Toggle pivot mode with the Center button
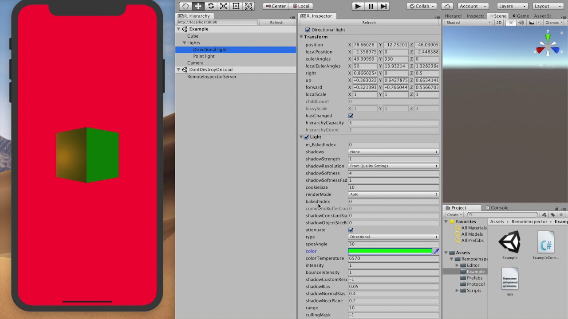This screenshot has width=568, height=319. click(x=275, y=6)
